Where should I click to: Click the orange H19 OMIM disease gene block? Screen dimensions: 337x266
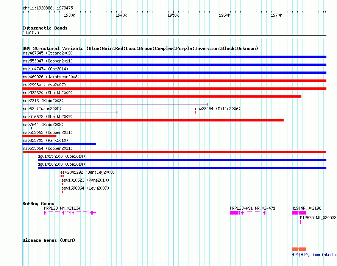(299, 249)
